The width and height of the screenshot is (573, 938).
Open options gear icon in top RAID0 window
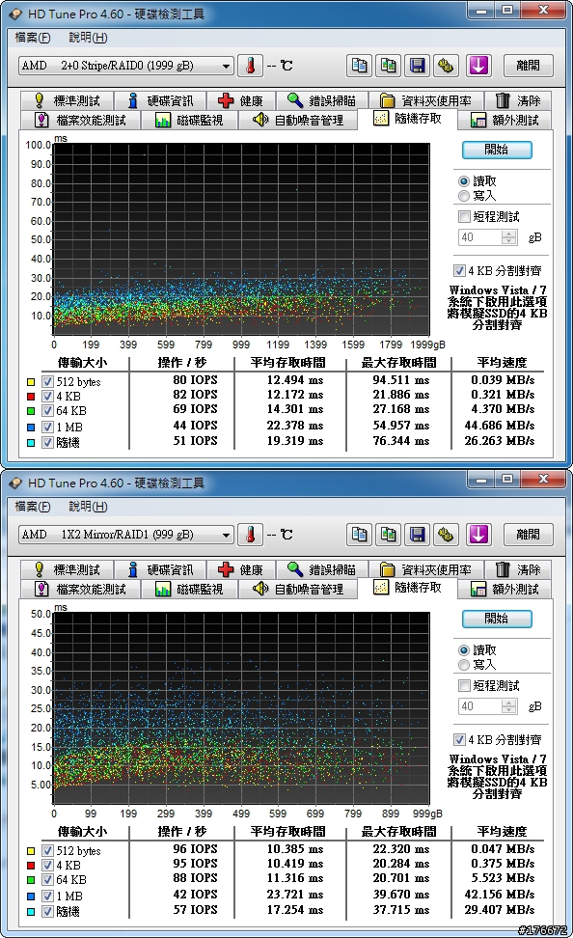click(446, 66)
